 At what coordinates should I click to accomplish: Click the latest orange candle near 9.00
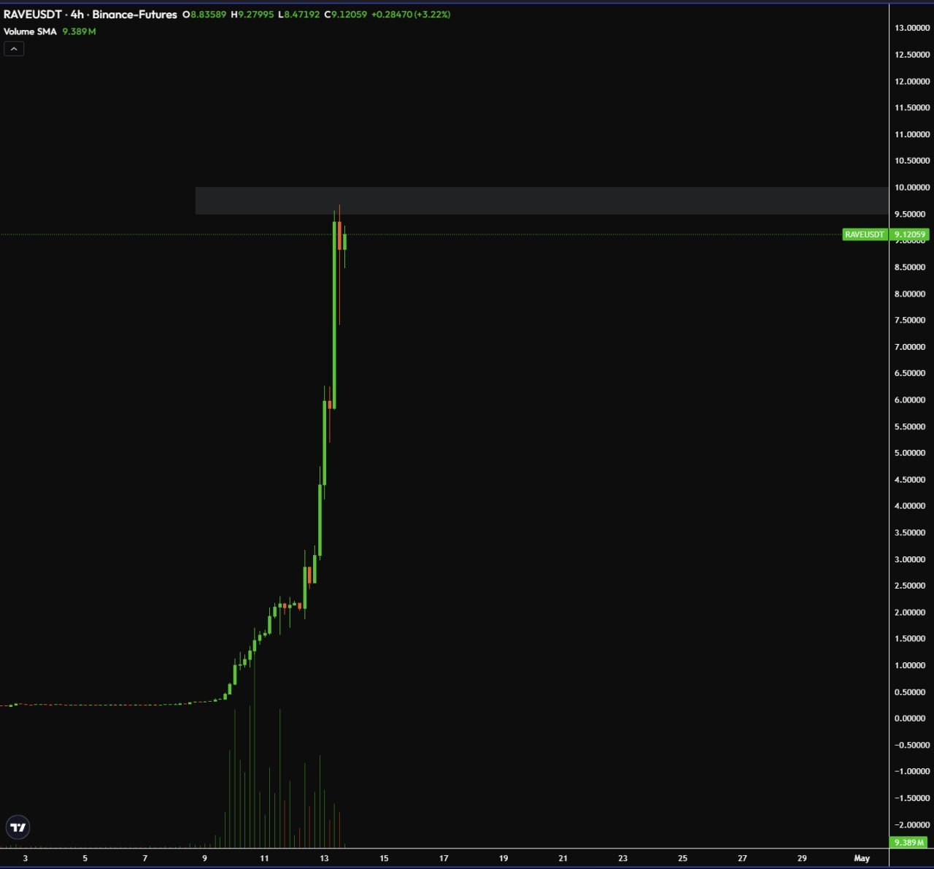339,236
